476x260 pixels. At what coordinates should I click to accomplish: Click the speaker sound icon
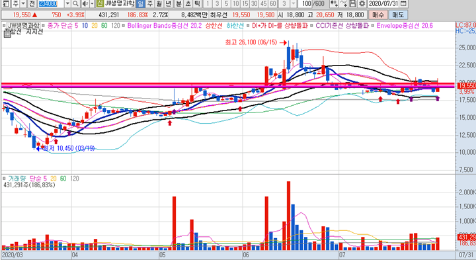coord(85,4)
